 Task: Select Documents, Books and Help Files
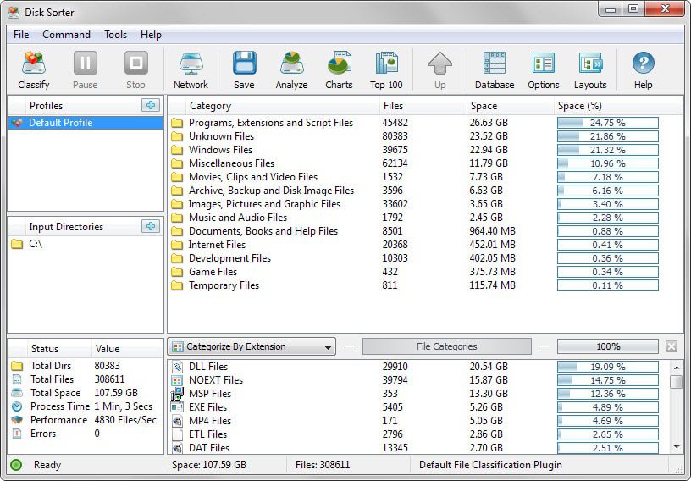click(x=425, y=231)
